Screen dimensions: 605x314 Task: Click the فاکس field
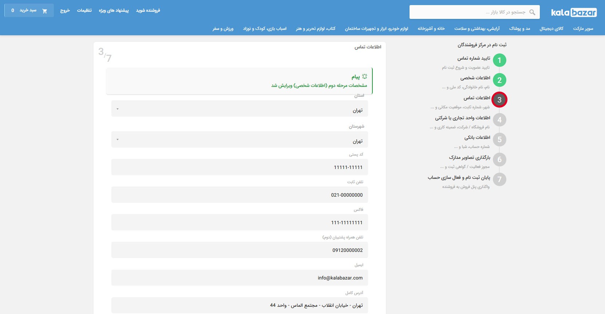click(240, 222)
